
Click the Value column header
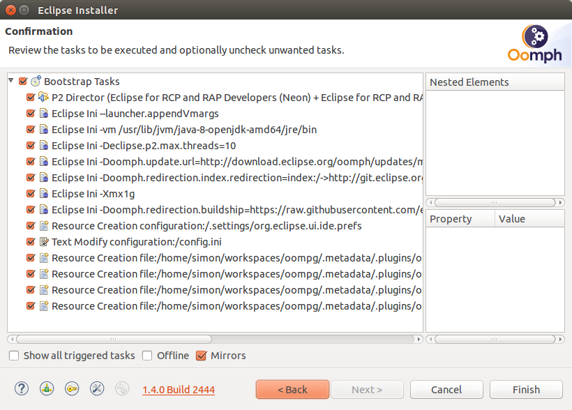point(529,219)
